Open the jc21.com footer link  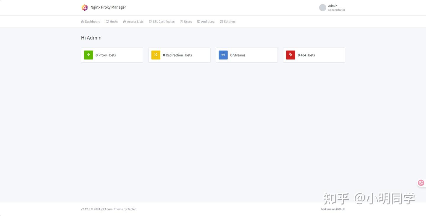(x=106, y=209)
